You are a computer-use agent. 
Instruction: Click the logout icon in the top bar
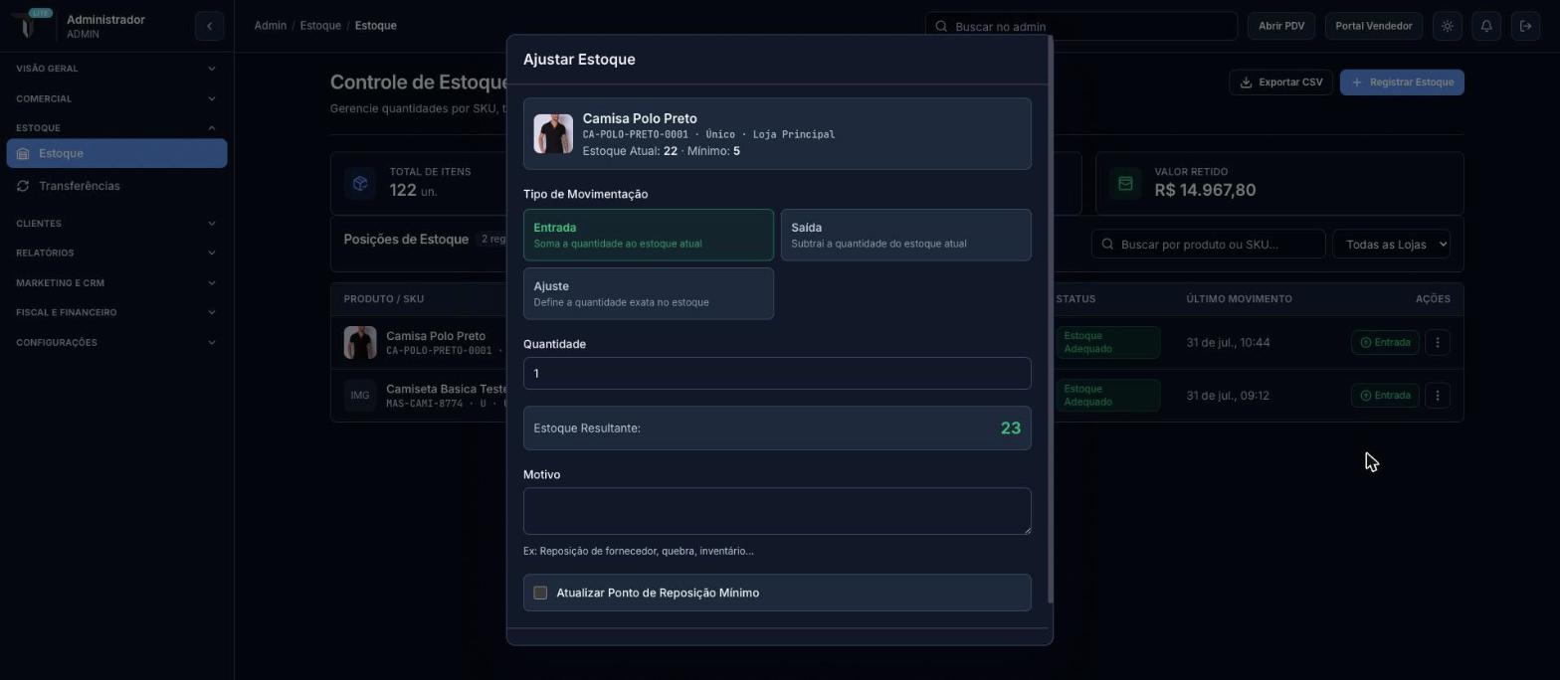tap(1525, 26)
